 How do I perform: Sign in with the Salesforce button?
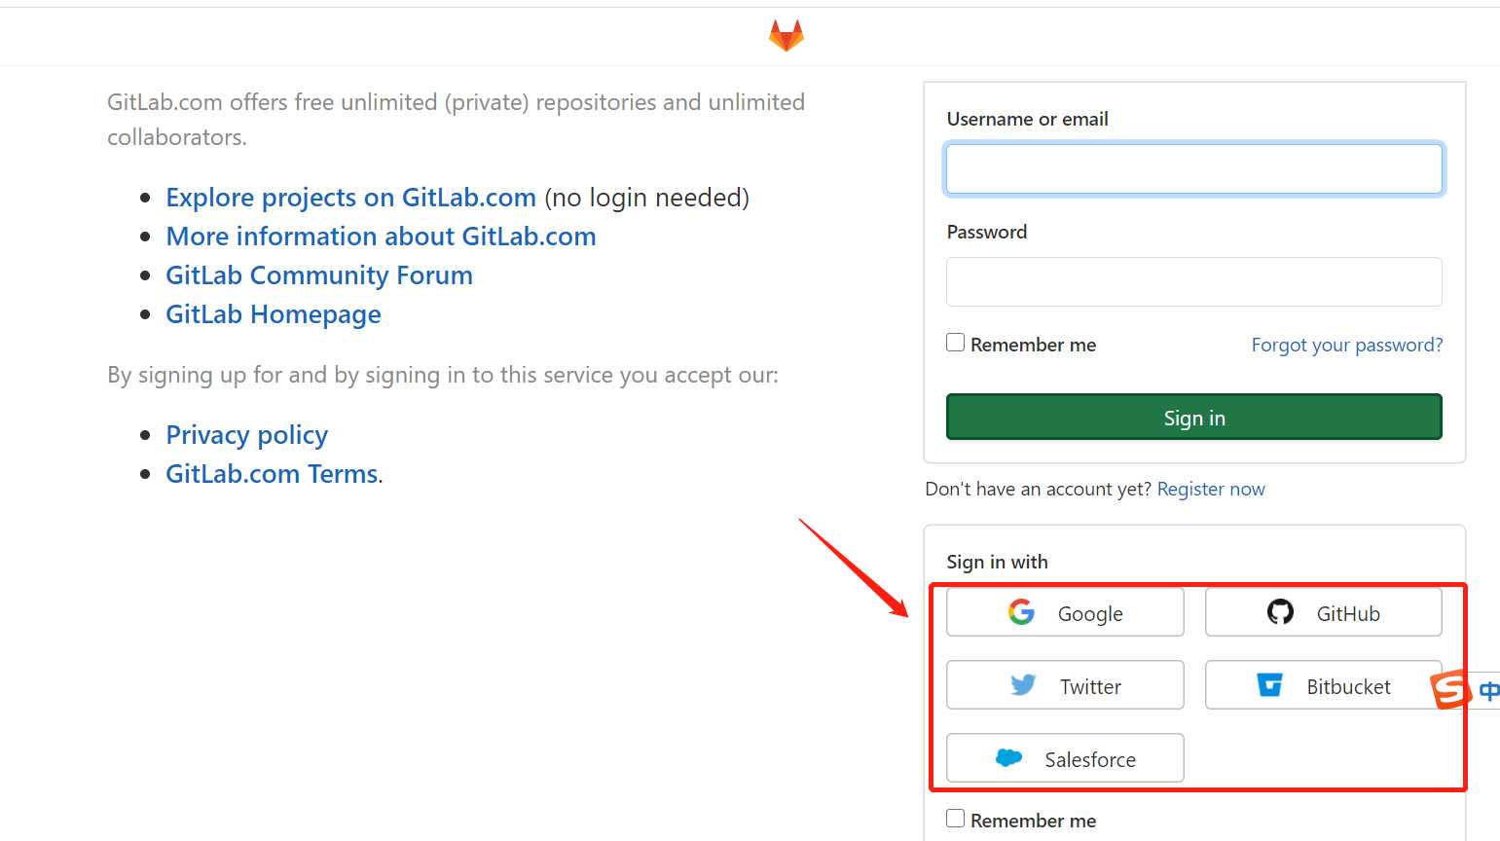point(1065,758)
